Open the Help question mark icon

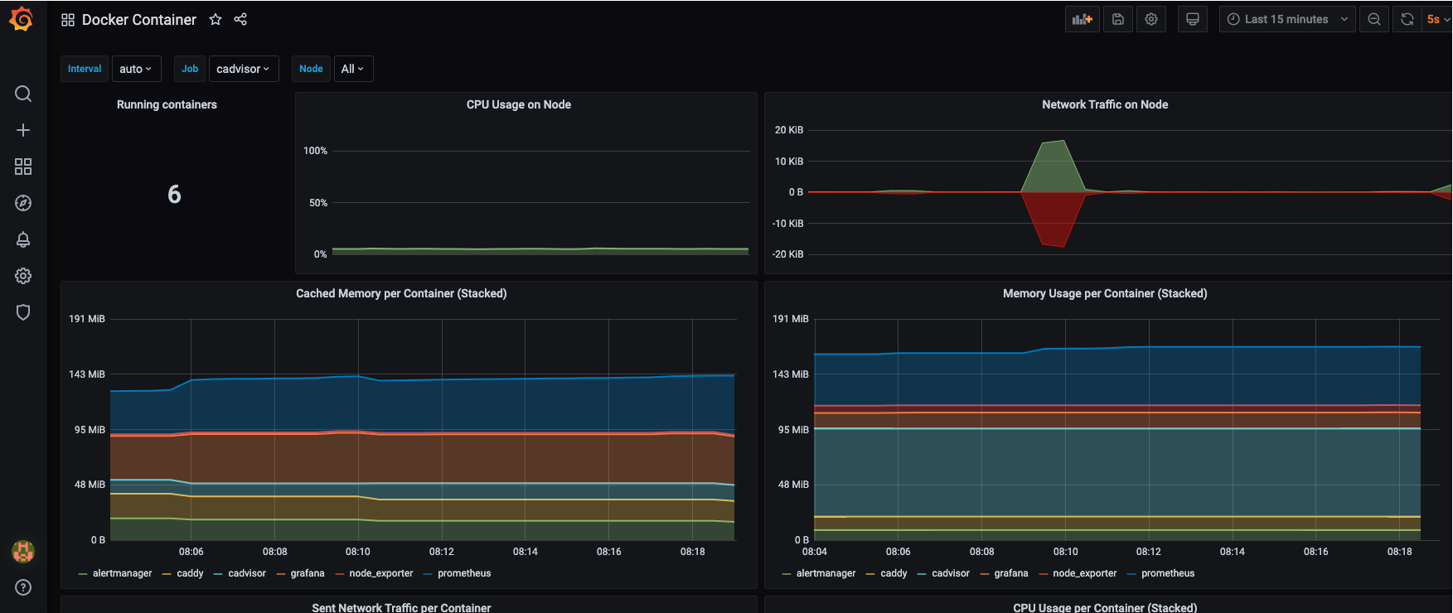tap(23, 587)
